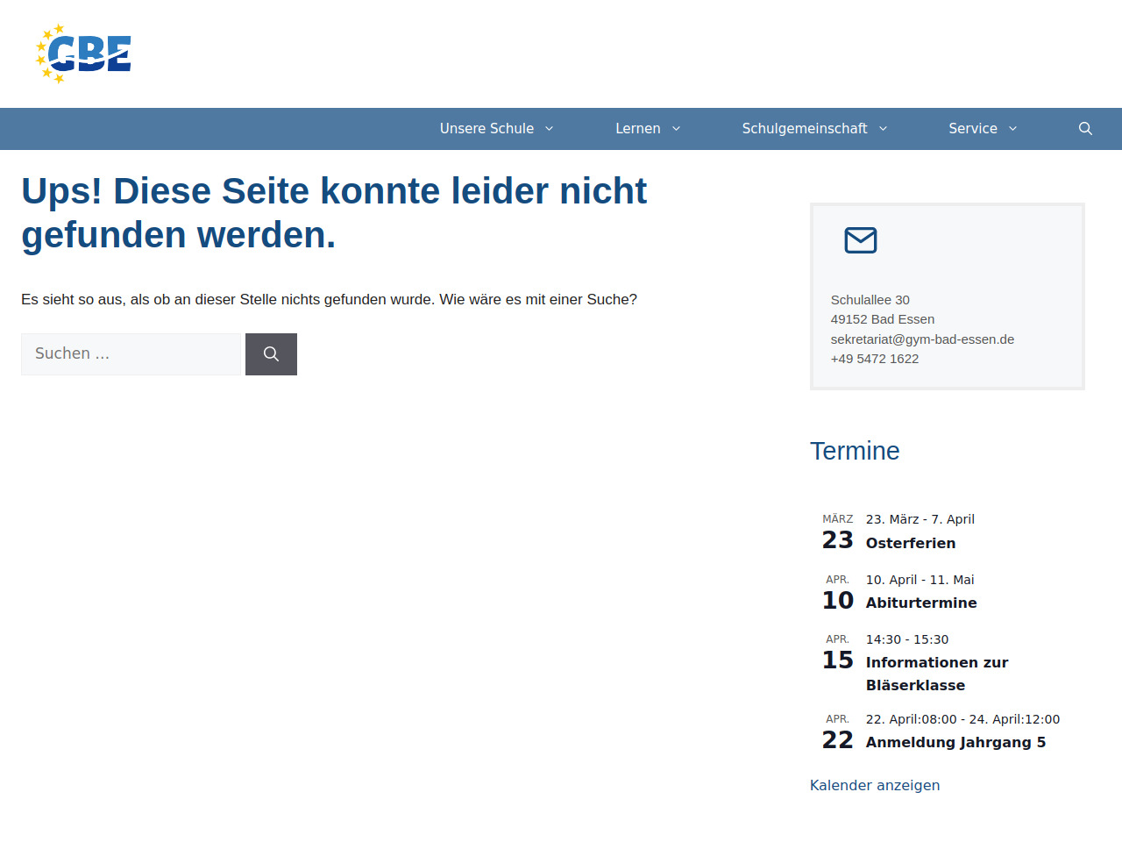Select the Lernen menu item
The image size is (1122, 842).
click(637, 129)
